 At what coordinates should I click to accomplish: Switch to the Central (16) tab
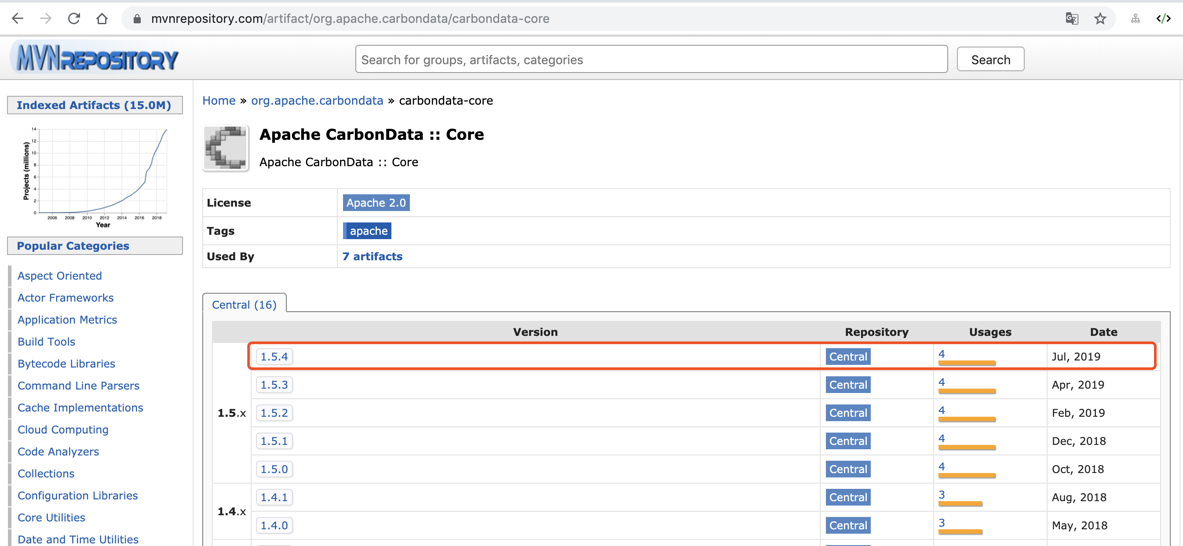(x=245, y=304)
